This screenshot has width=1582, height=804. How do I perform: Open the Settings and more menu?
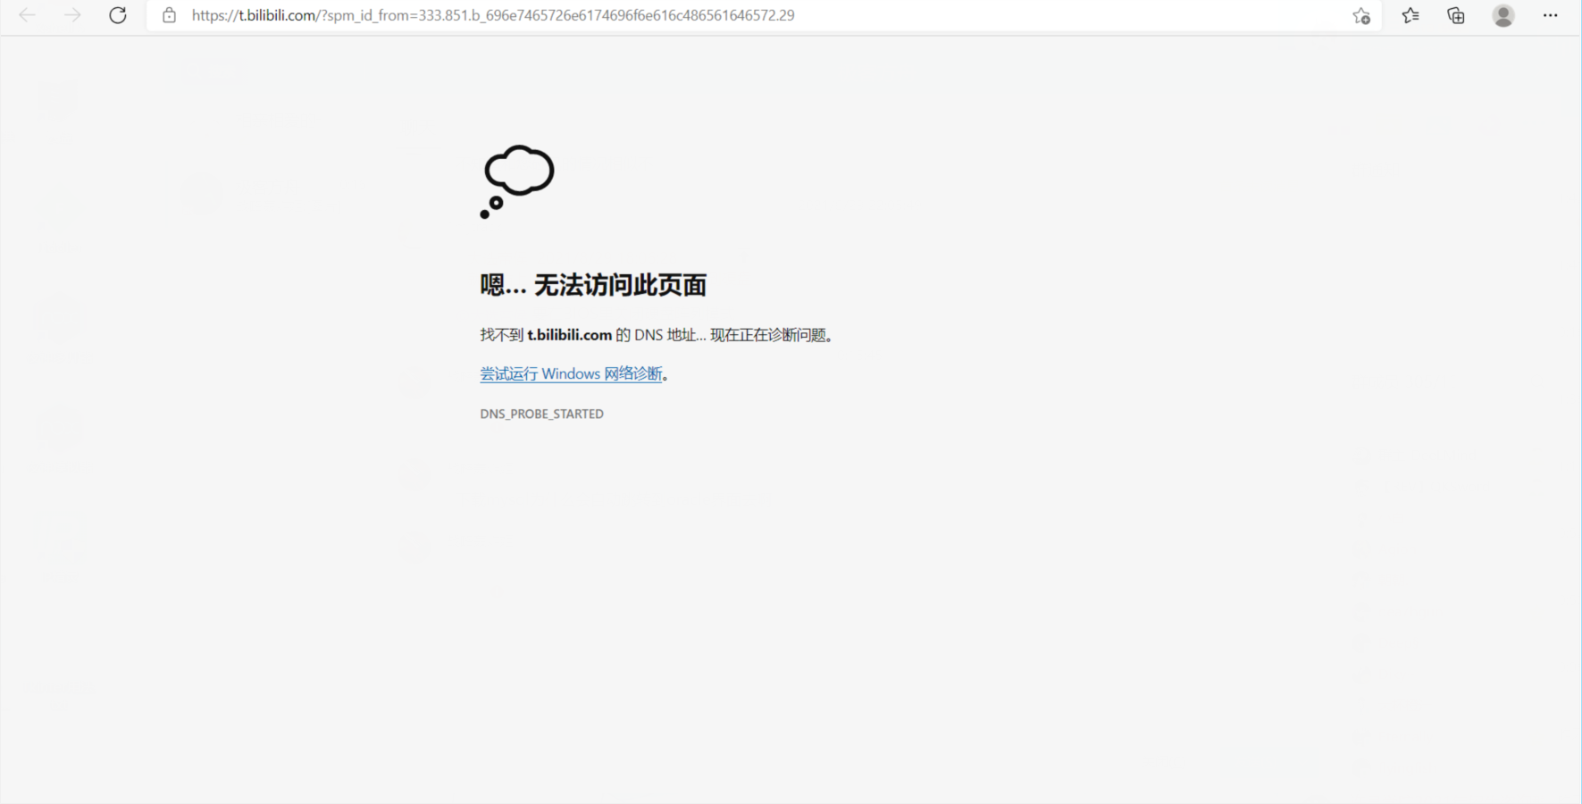(1551, 15)
